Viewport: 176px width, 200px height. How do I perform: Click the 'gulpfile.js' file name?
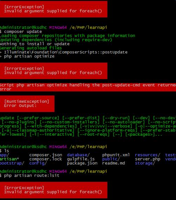tap(81, 159)
